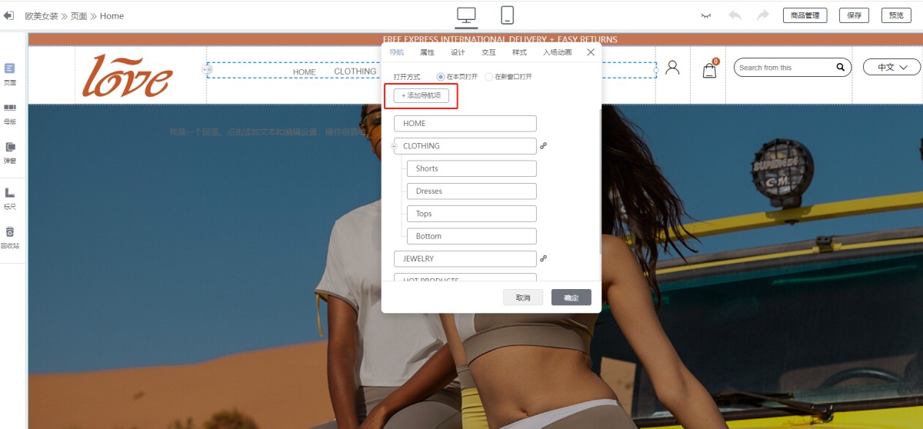Open the 标尺 ruler tool
This screenshot has width=923, height=429.
(x=10, y=198)
